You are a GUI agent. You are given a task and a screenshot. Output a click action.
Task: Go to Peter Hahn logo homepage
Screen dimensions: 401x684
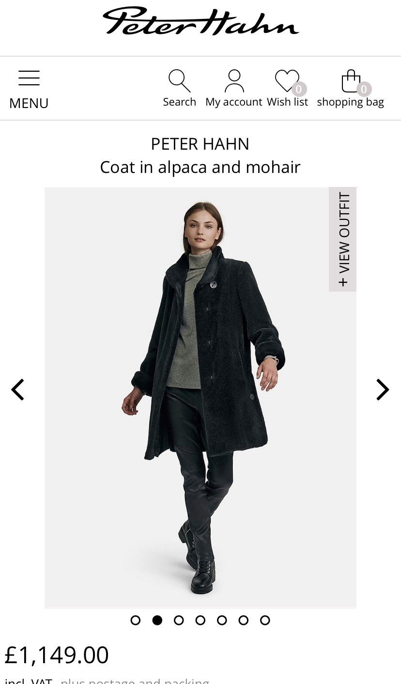coord(200,21)
